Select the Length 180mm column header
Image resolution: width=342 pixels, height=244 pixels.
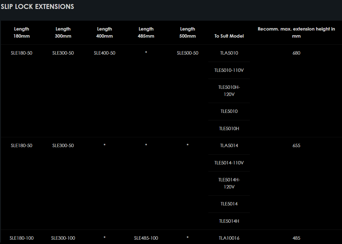pyautogui.click(x=22, y=32)
